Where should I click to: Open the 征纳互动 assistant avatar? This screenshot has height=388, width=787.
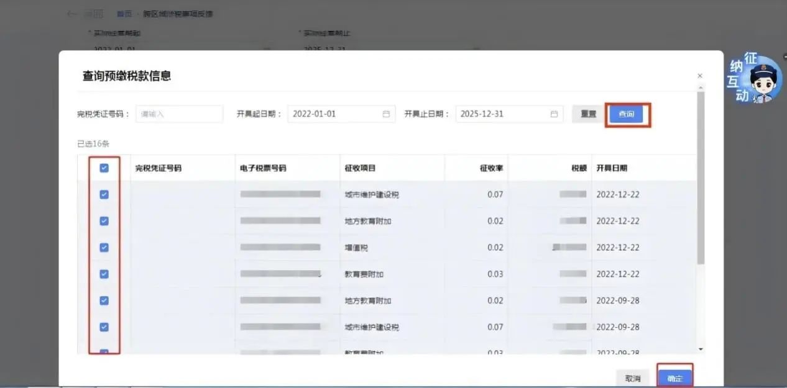tap(755, 78)
